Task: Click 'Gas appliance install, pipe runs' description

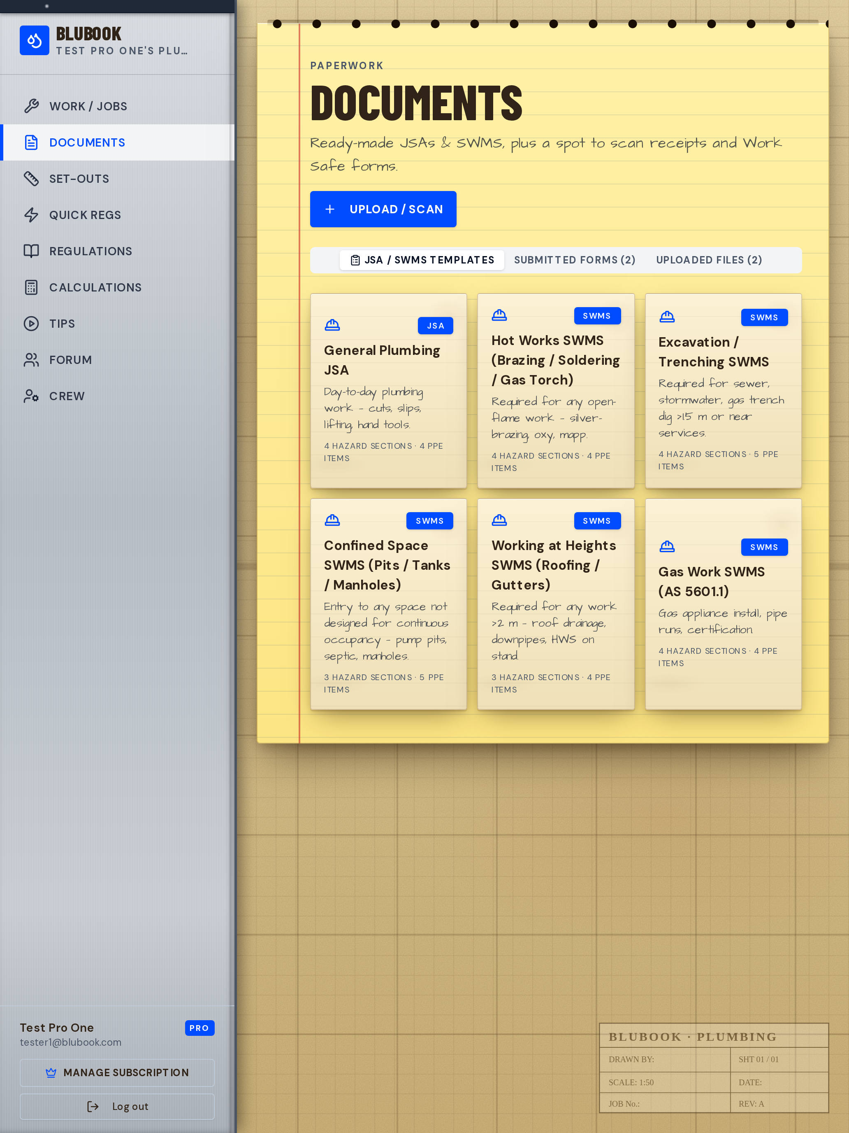Action: pyautogui.click(x=723, y=621)
